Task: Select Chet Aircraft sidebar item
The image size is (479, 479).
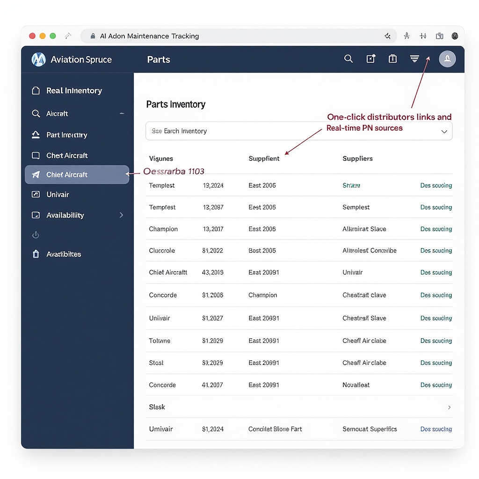Action: coord(67,155)
